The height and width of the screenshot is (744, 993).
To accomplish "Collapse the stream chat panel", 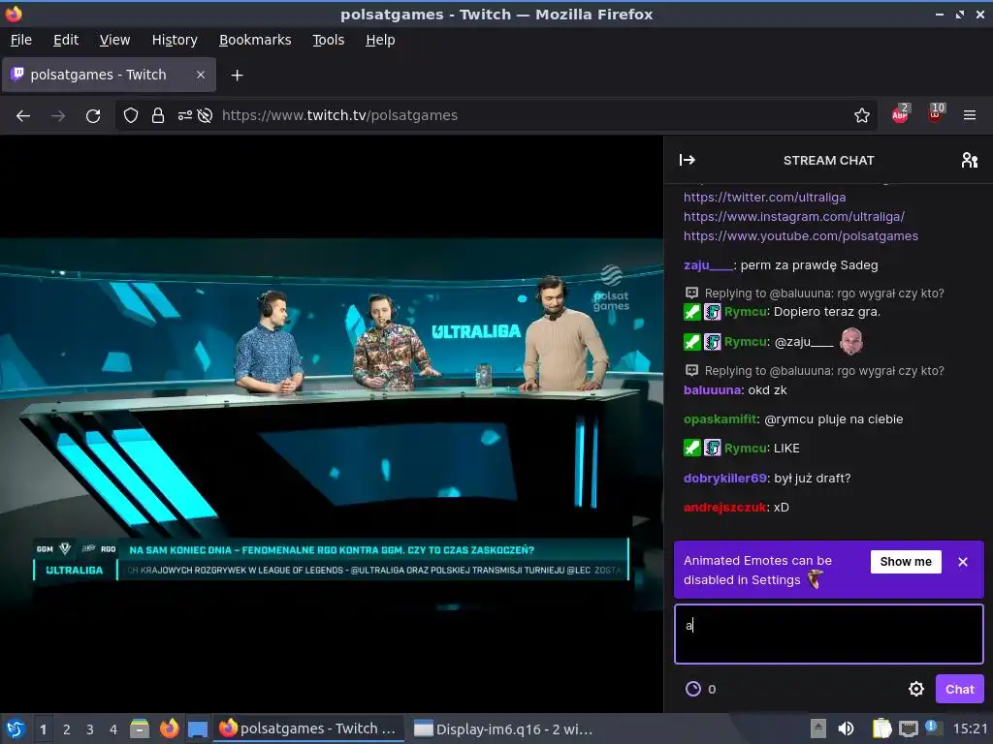I will point(688,160).
